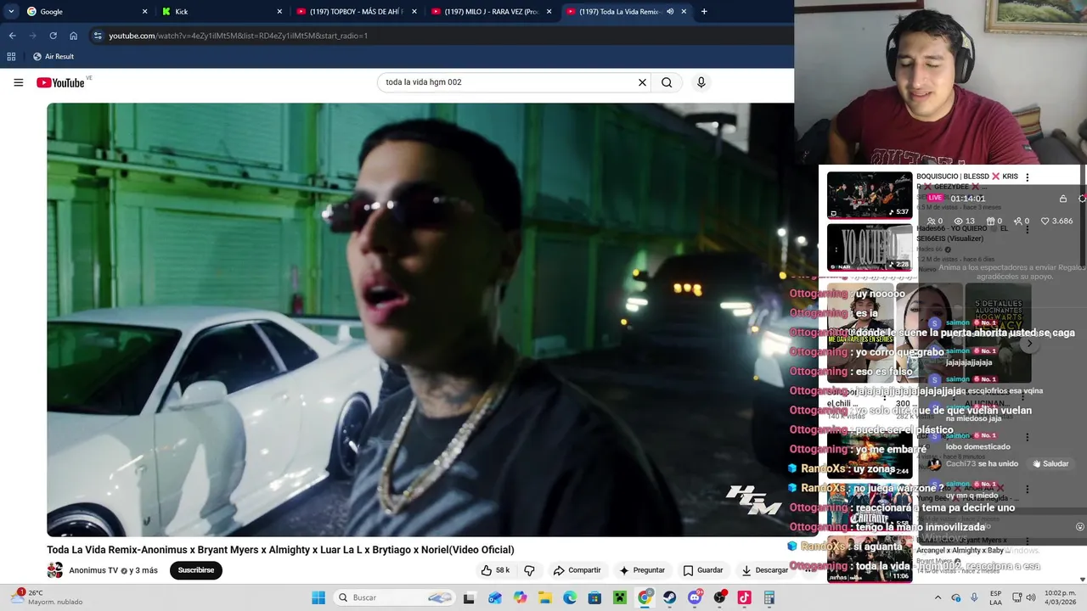Close the Kick tab
Image resolution: width=1087 pixels, height=611 pixels.
point(279,11)
